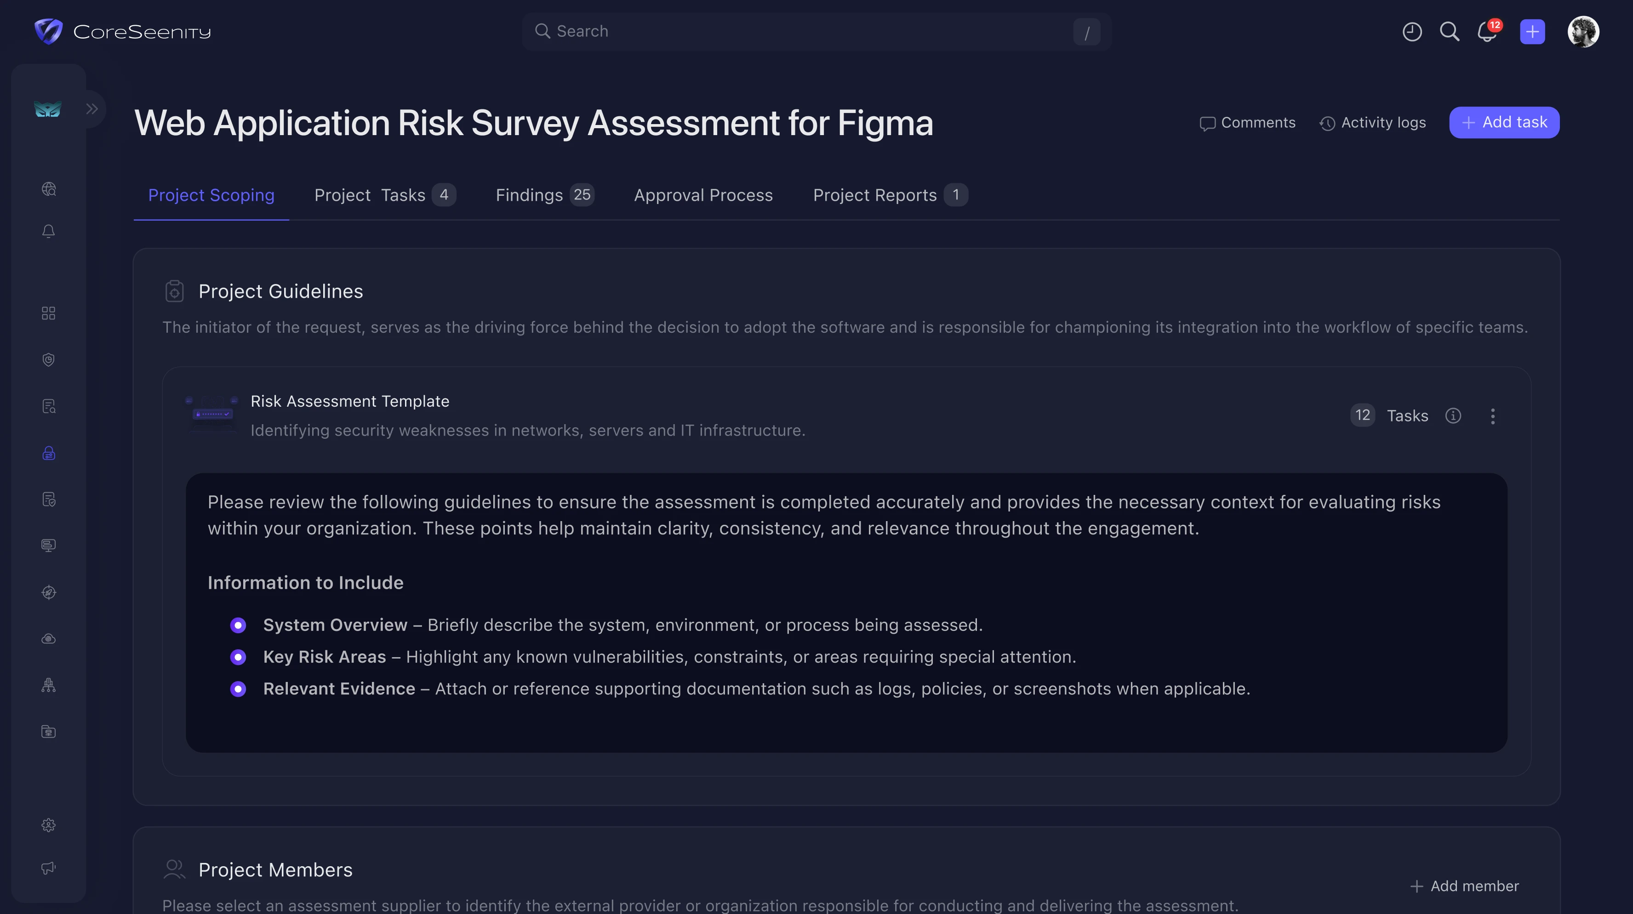Open the shield chart icon in sidebar
This screenshot has height=914, width=1633.
(x=49, y=359)
